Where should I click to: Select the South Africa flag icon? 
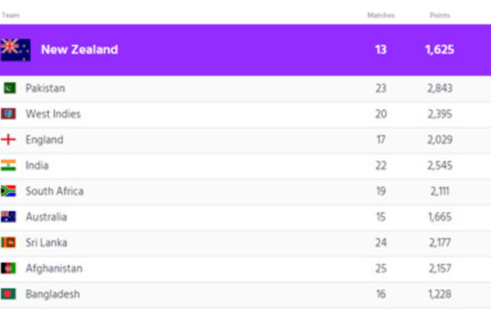[9, 191]
